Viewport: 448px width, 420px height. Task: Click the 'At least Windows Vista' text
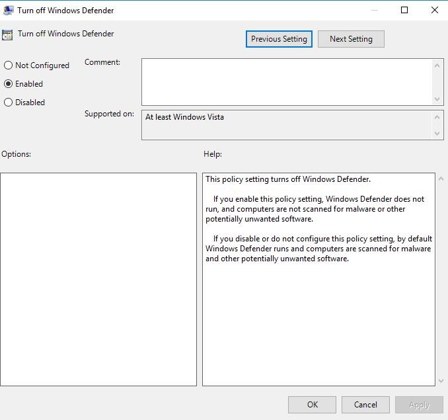(184, 117)
